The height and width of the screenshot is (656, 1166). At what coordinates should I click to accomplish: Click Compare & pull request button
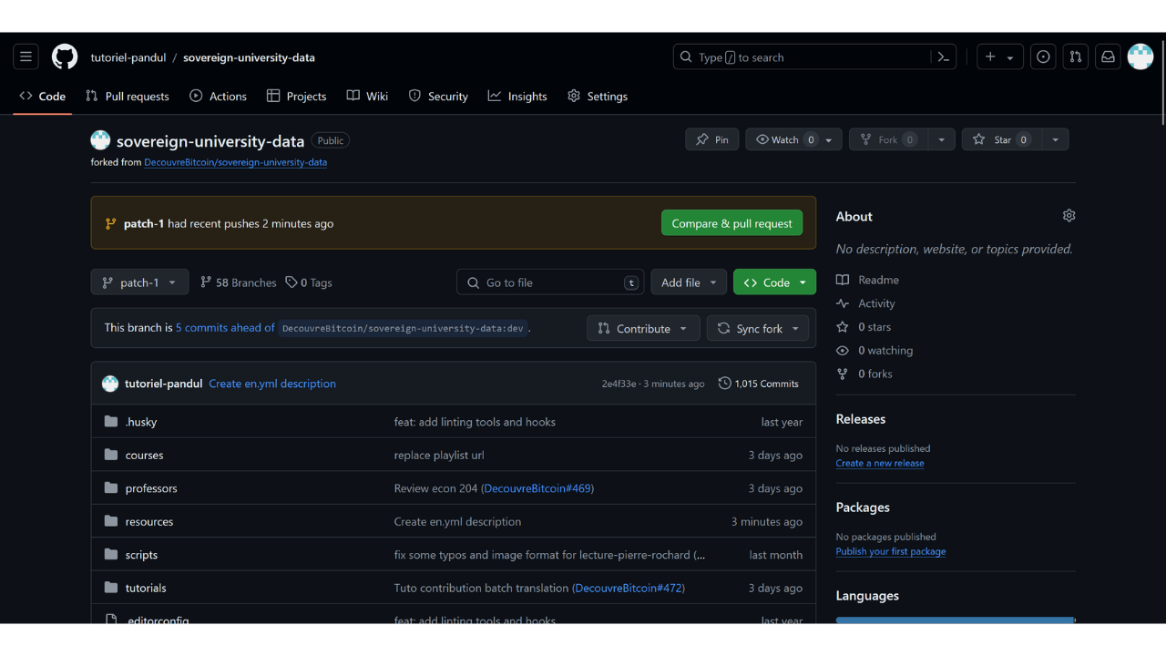(x=731, y=223)
